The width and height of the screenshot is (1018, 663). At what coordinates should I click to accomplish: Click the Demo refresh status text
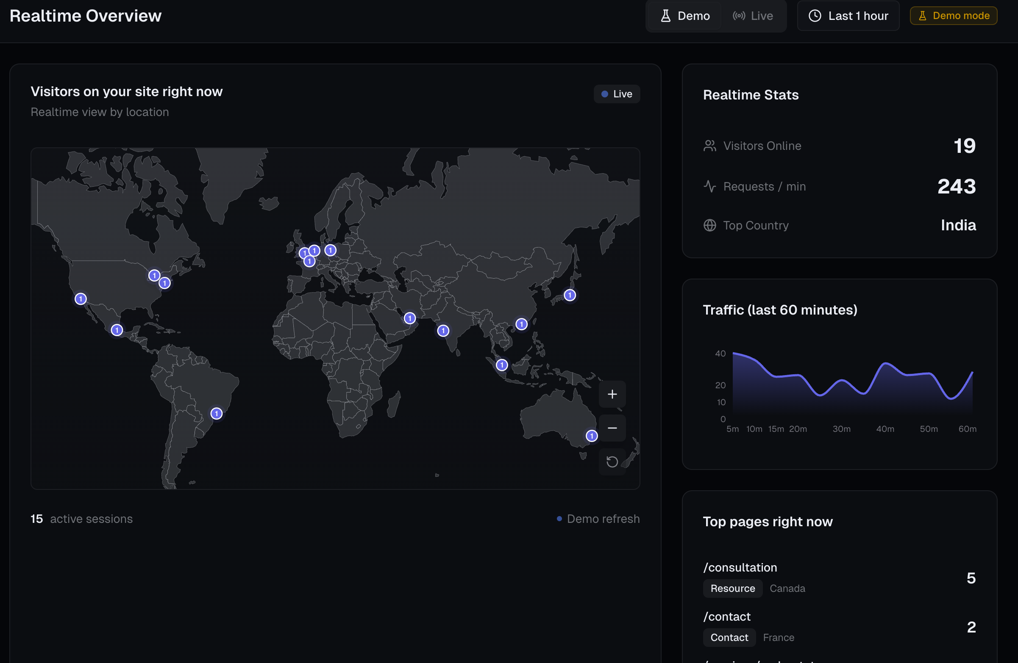[603, 519]
